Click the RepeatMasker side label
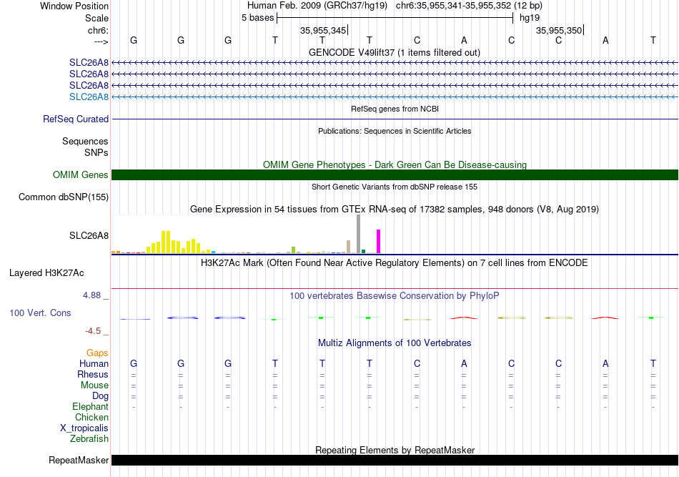Viewport: 679px width, 477px height. tap(79, 460)
